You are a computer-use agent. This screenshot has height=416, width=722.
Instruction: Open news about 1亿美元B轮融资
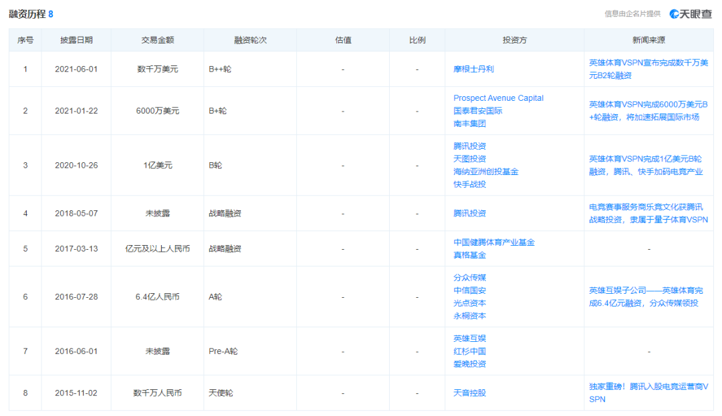[646, 166]
